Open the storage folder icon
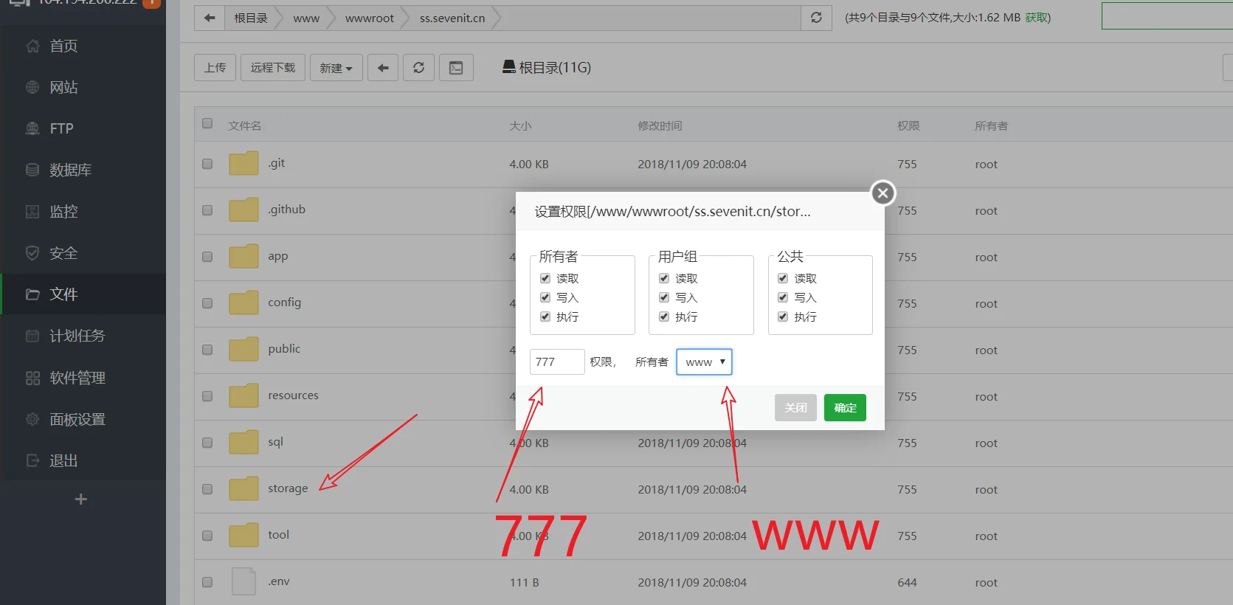Screen dimensions: 1233x605 pyautogui.click(x=244, y=488)
